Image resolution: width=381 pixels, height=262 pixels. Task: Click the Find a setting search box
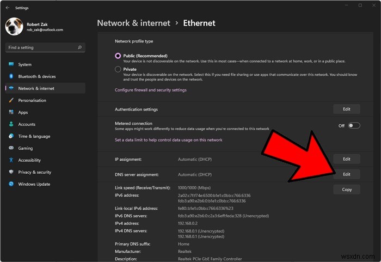pyautogui.click(x=45, y=47)
